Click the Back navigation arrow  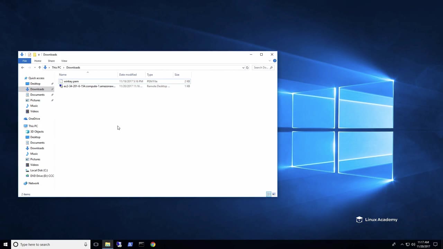(x=22, y=67)
